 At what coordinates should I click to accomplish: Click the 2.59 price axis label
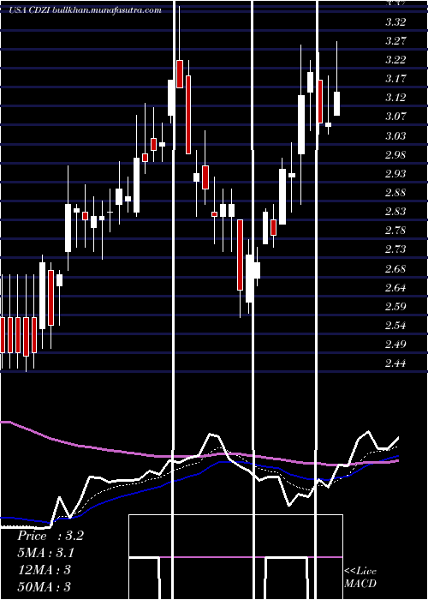(x=395, y=307)
